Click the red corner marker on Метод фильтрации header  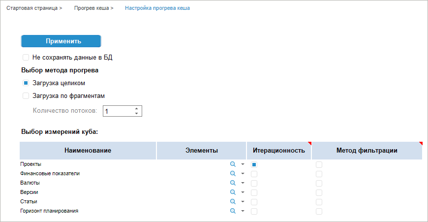tap(420, 144)
